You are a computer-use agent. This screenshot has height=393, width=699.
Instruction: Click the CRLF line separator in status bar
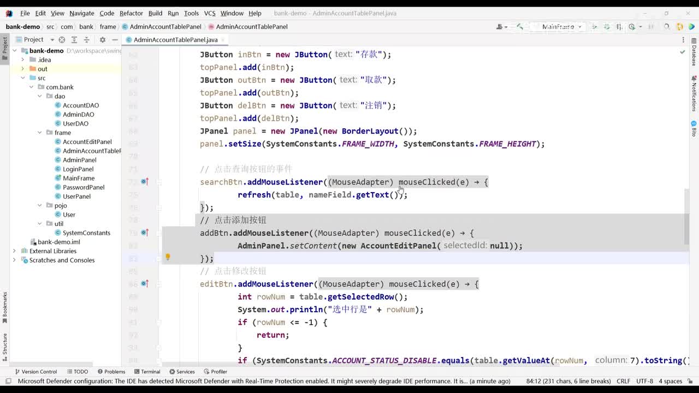pos(624,381)
